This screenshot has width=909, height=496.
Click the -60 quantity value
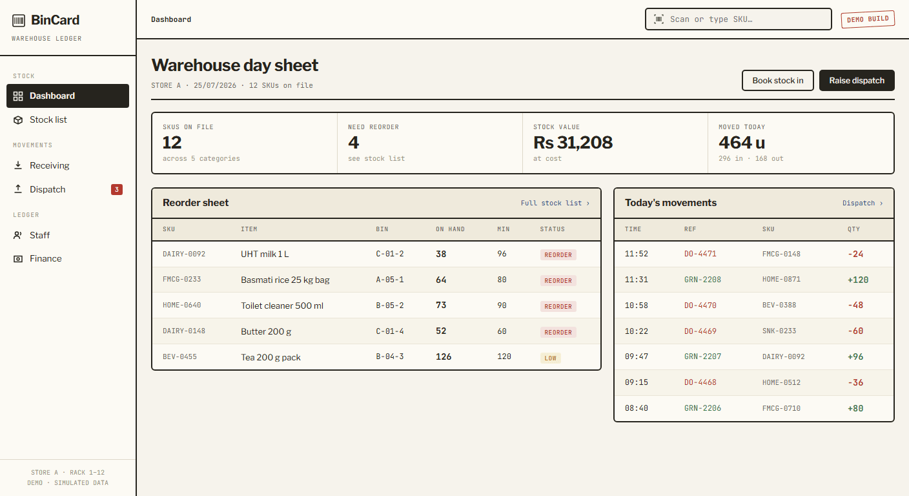click(x=855, y=331)
